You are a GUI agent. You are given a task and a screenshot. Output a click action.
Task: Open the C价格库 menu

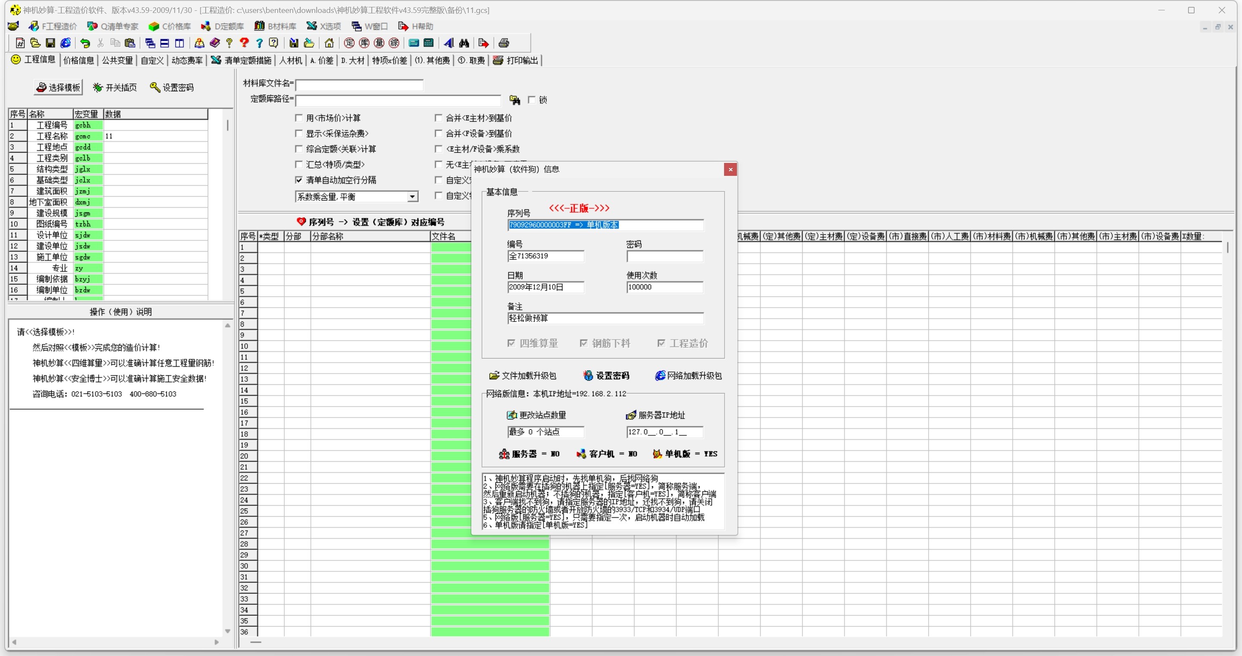click(x=170, y=26)
